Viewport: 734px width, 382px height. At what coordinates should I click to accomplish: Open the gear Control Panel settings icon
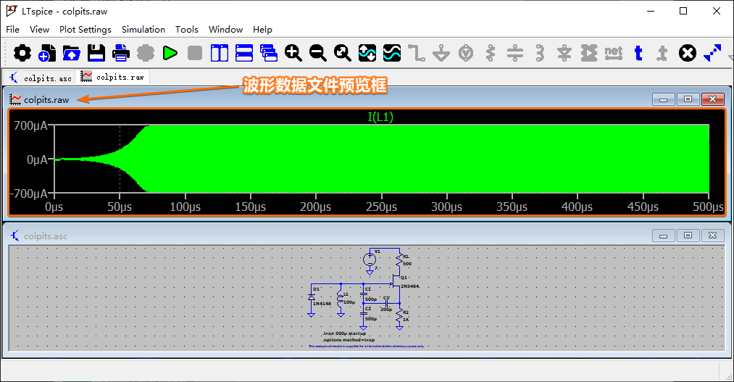click(22, 53)
